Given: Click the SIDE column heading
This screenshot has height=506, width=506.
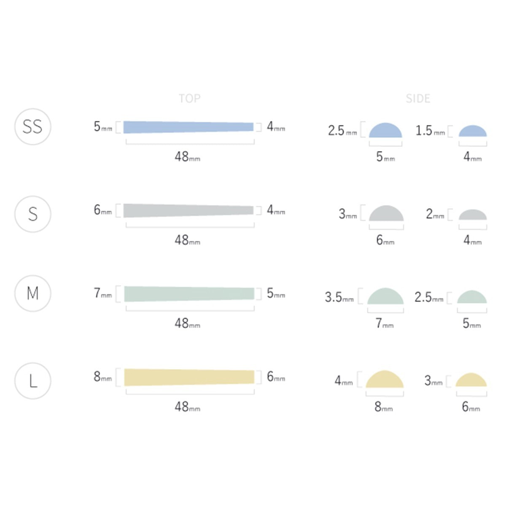Looking at the screenshot, I should pyautogui.click(x=418, y=99).
